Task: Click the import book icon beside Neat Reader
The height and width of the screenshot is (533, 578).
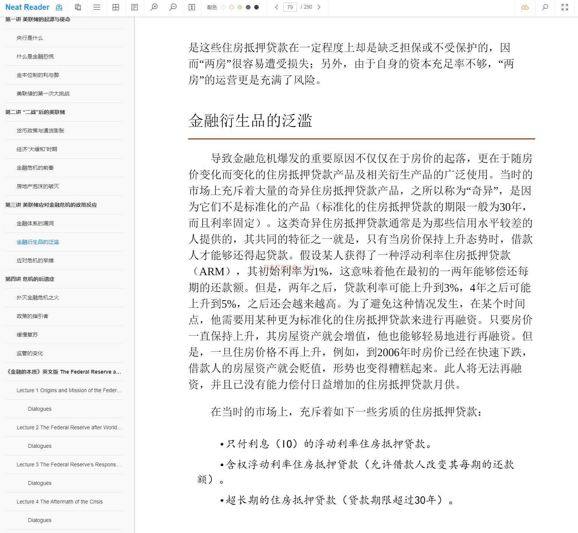Action: click(59, 7)
